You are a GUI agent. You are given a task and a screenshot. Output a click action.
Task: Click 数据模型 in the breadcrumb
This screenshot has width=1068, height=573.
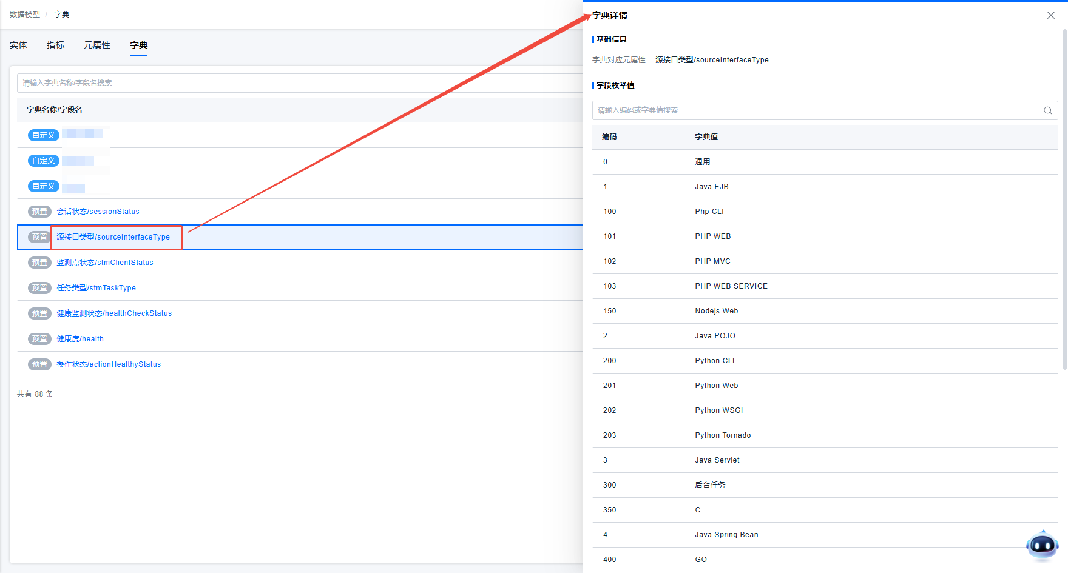(x=25, y=15)
